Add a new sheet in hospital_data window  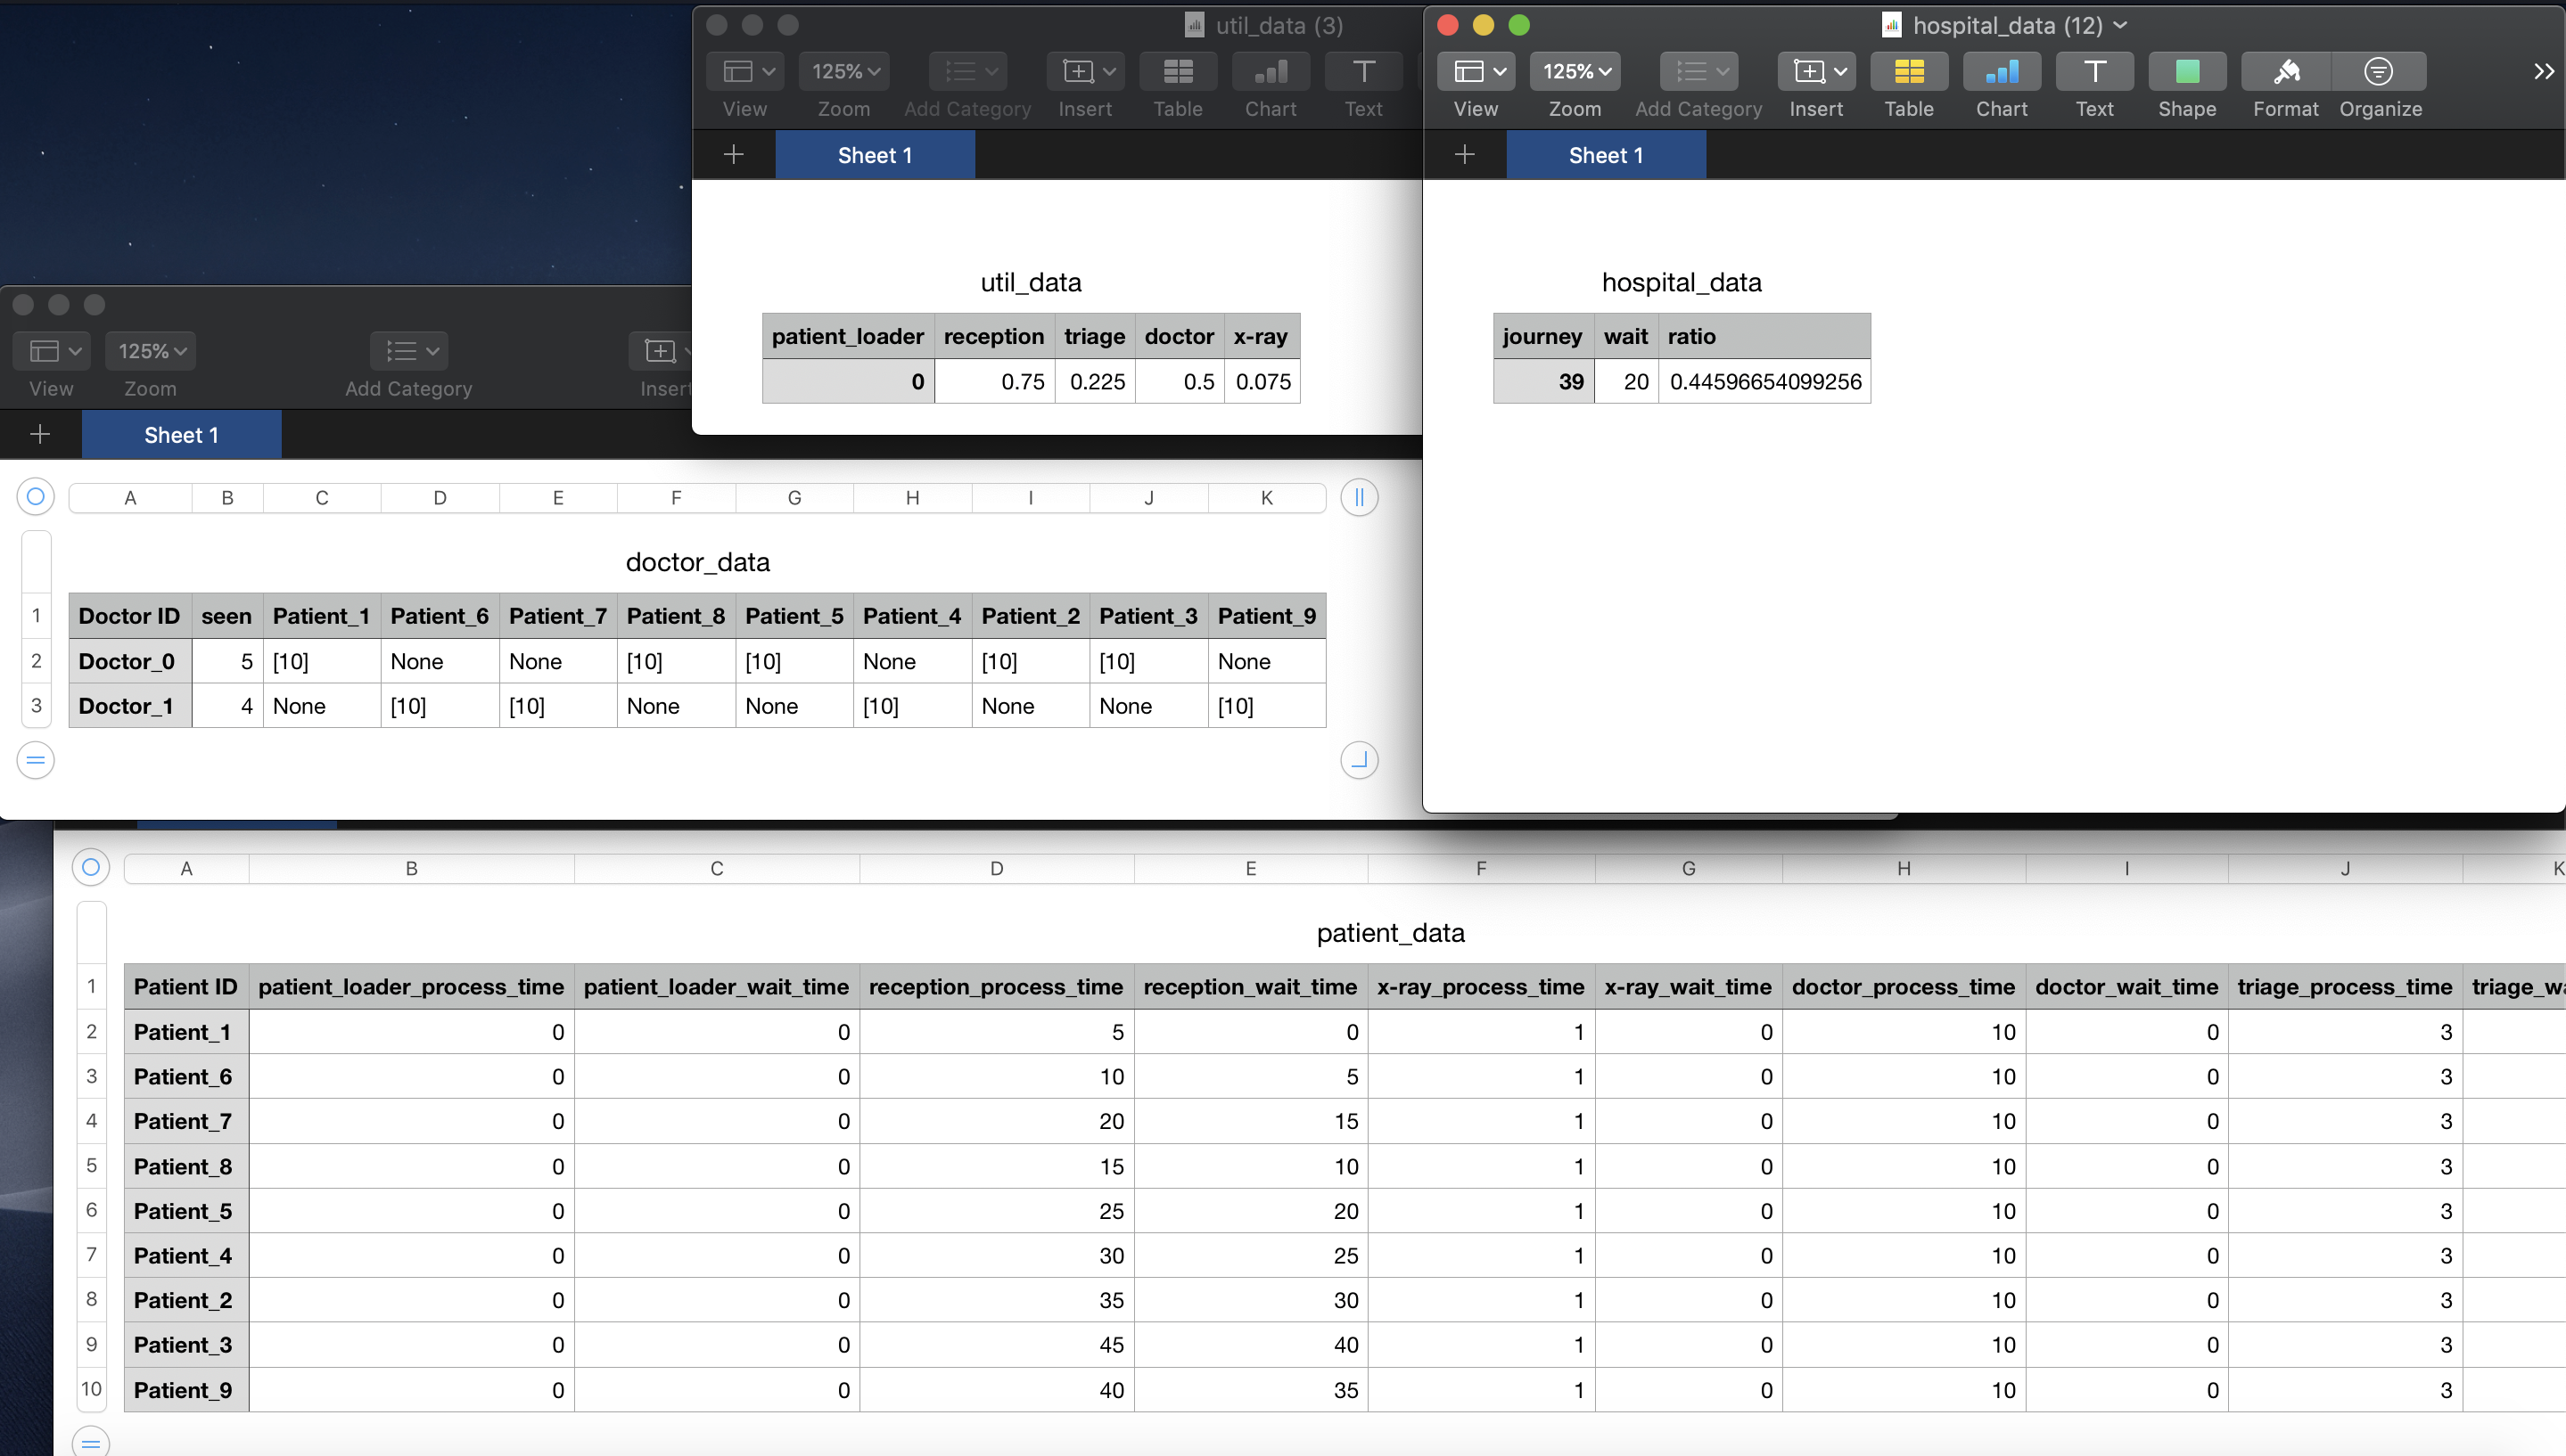[1465, 155]
